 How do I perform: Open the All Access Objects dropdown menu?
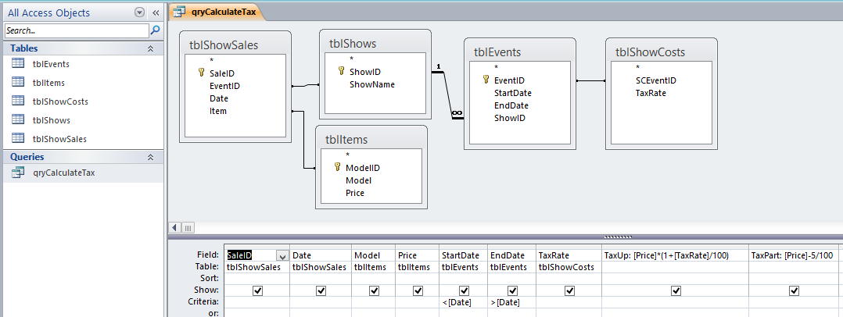click(139, 12)
